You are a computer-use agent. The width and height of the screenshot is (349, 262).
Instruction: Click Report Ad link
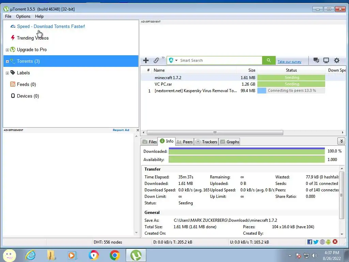[x=121, y=130]
